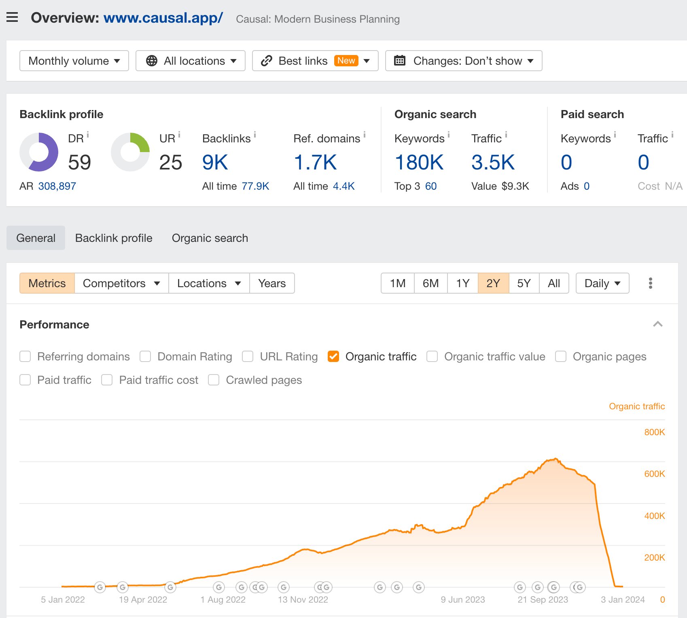The width and height of the screenshot is (687, 618).
Task: Set range to 2Y
Action: click(x=494, y=283)
